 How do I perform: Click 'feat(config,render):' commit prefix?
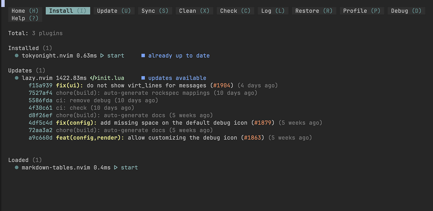(x=90, y=138)
